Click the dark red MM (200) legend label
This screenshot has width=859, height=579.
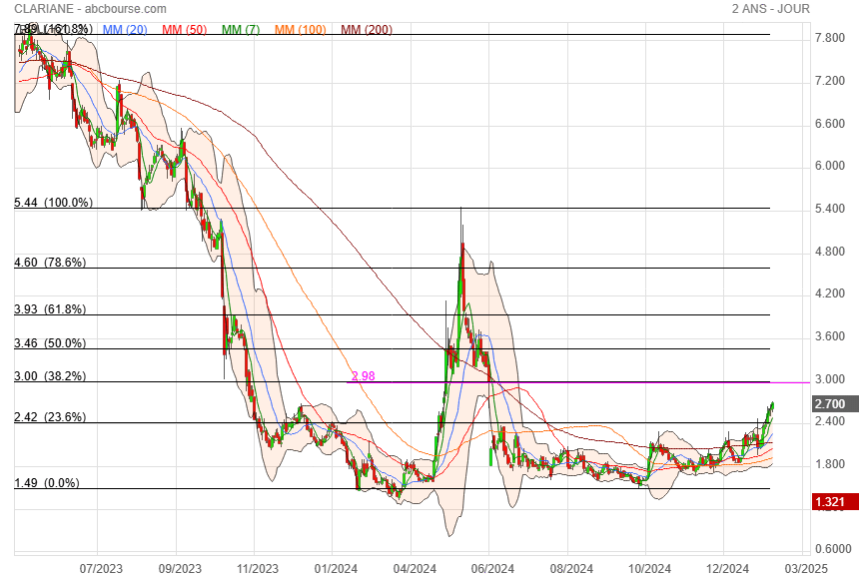[x=367, y=30]
